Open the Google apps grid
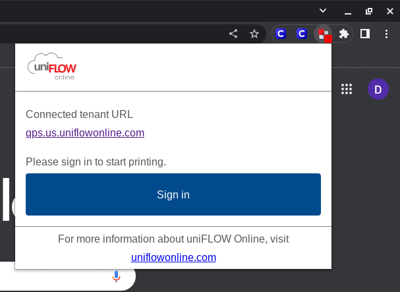The width and height of the screenshot is (400, 292). click(x=347, y=89)
